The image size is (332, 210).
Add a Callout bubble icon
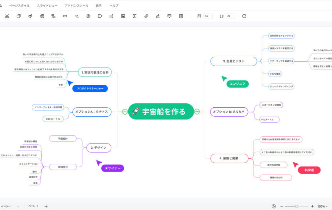[x=88, y=16]
